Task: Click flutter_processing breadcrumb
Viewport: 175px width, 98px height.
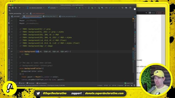Action: (x=15, y=13)
